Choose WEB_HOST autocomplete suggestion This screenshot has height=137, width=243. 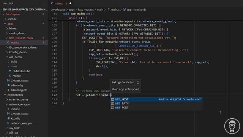(156, 99)
